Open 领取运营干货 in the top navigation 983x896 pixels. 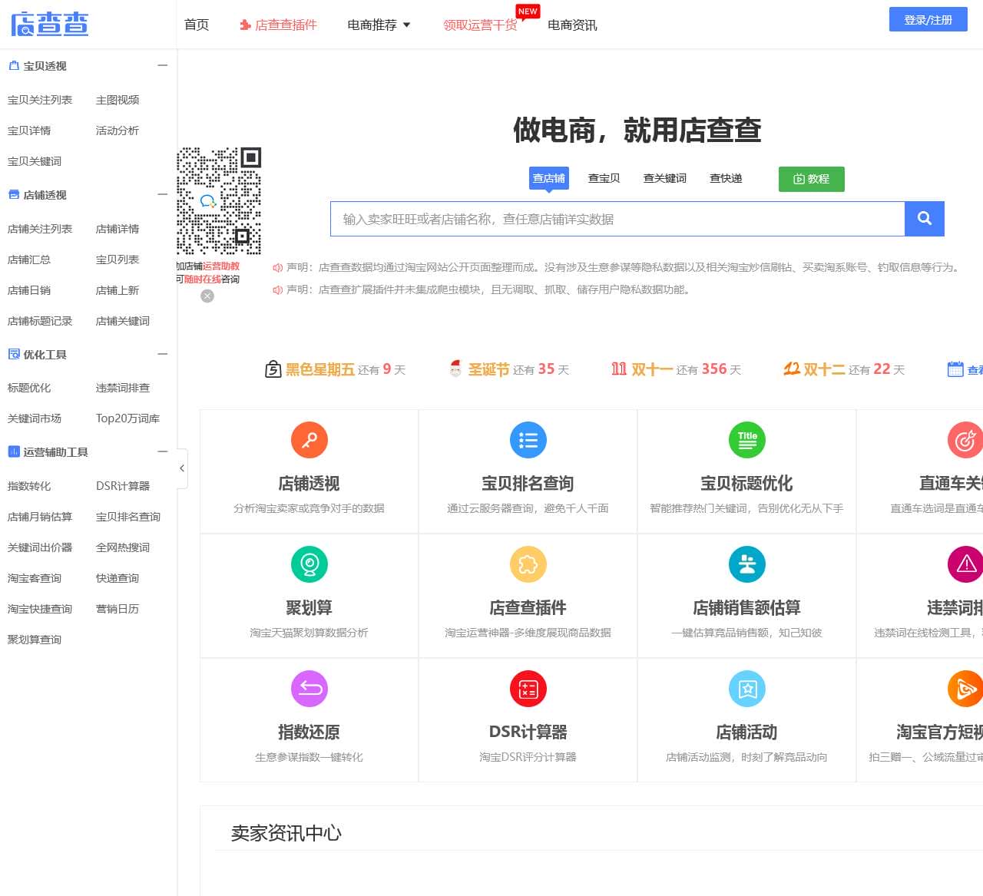point(480,25)
